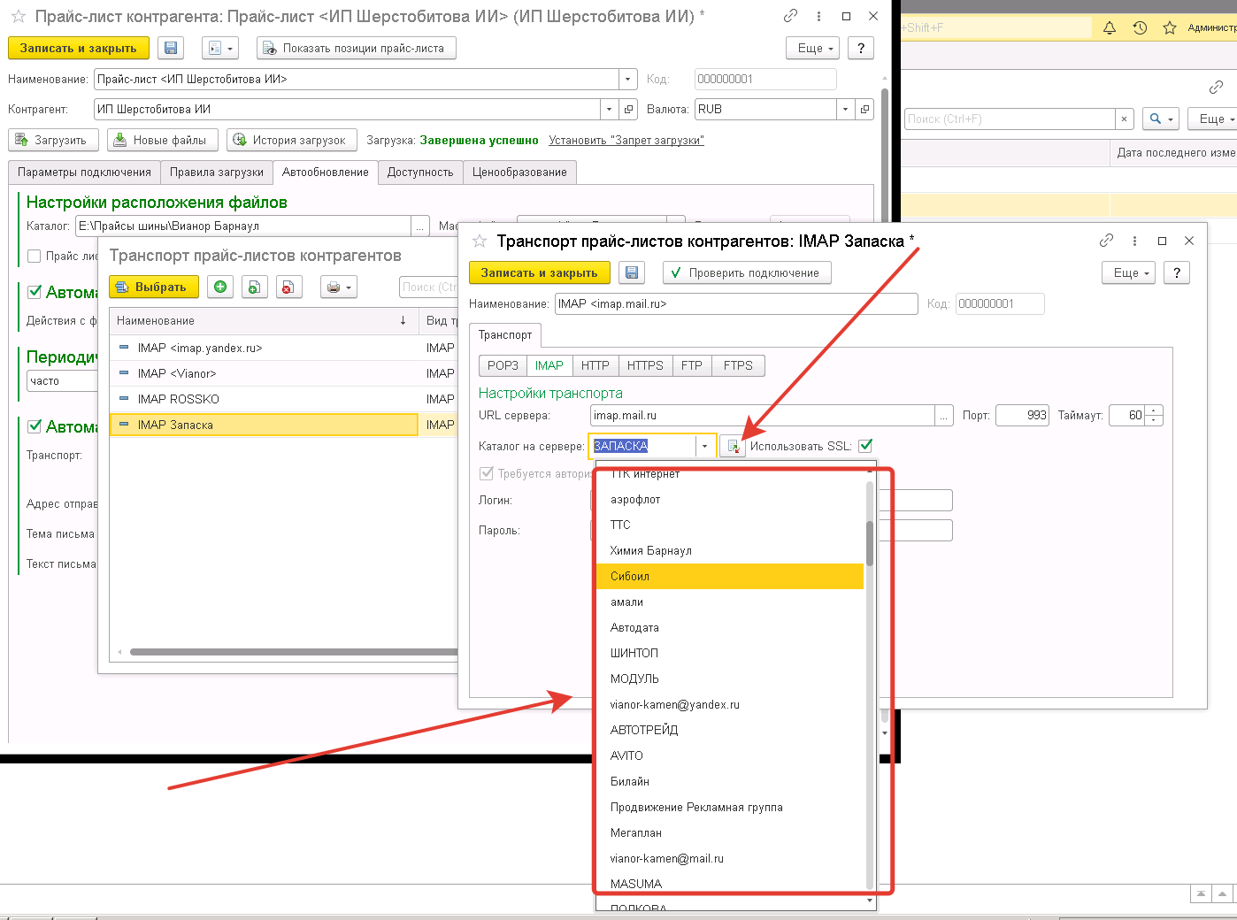Open magnifier search button in right panel
The image size is (1237, 920).
click(1160, 119)
